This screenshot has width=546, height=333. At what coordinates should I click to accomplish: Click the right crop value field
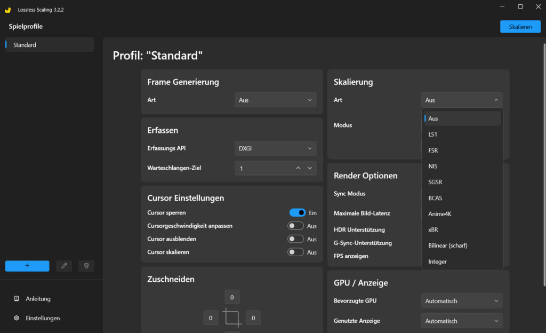point(253,318)
